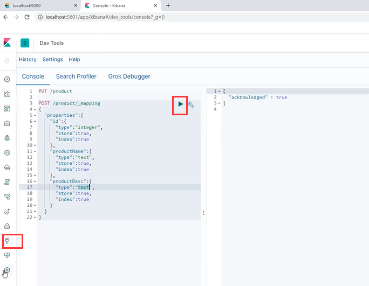The image size is (369, 286).
Task: Open the green D space avatar
Action: (25, 43)
